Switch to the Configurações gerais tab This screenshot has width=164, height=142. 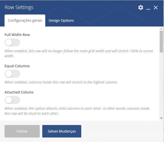(x=25, y=20)
